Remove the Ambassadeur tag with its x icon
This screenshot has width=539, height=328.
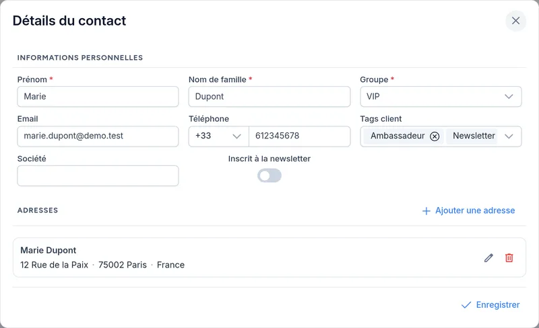point(435,136)
